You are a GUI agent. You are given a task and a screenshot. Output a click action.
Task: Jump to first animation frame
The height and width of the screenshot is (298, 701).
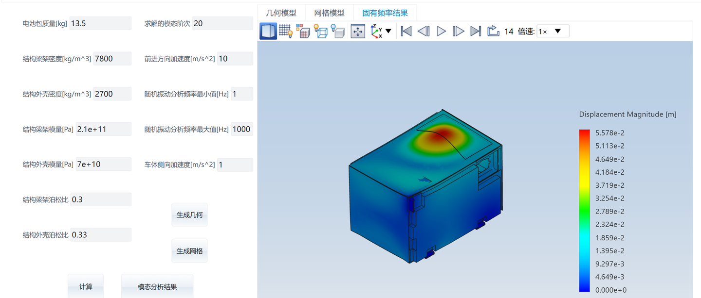click(x=406, y=31)
